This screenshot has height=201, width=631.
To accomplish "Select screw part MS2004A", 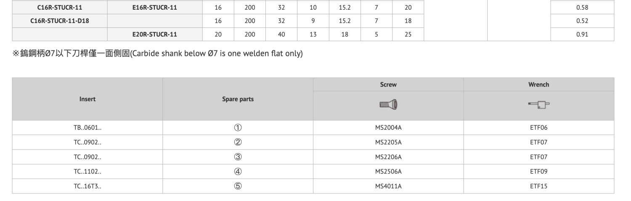I will click(388, 128).
